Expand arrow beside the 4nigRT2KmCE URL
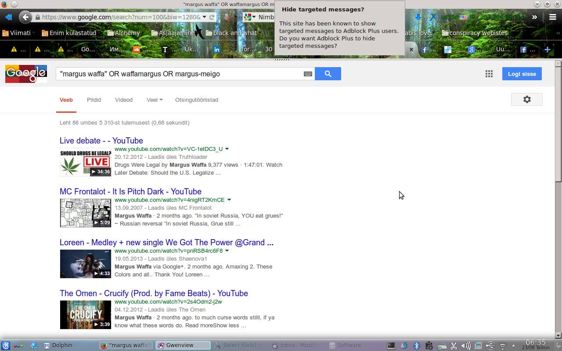The image size is (562, 351). click(x=229, y=200)
